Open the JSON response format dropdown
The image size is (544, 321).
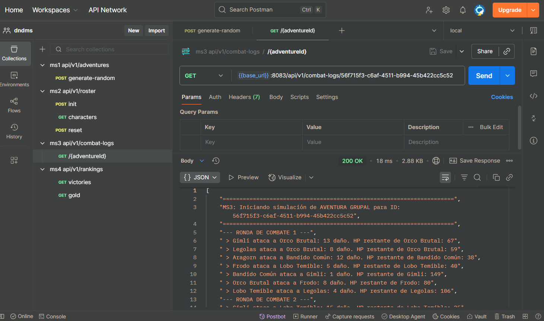[200, 177]
